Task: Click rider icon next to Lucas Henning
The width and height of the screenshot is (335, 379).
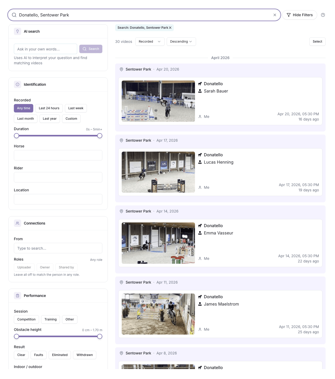Action: (200, 162)
